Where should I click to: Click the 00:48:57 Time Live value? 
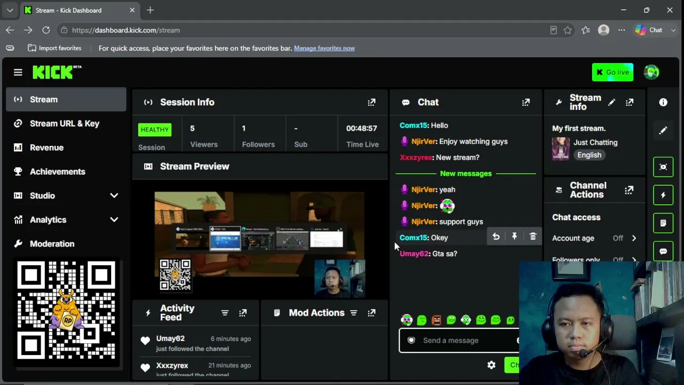click(362, 128)
